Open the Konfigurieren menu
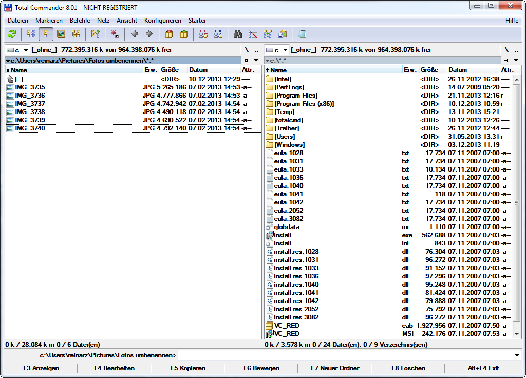Screen dimensions: 526x378 [162, 21]
